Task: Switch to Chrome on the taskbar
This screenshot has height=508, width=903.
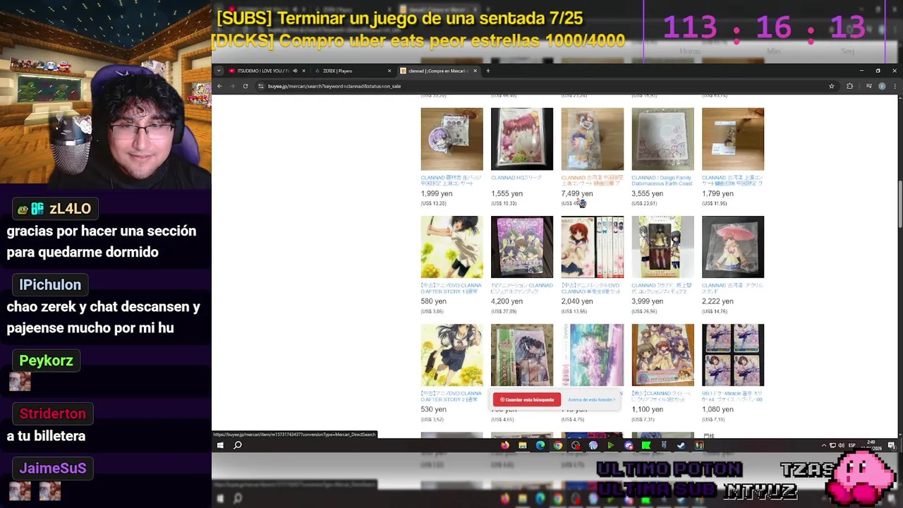Action: tap(558, 445)
